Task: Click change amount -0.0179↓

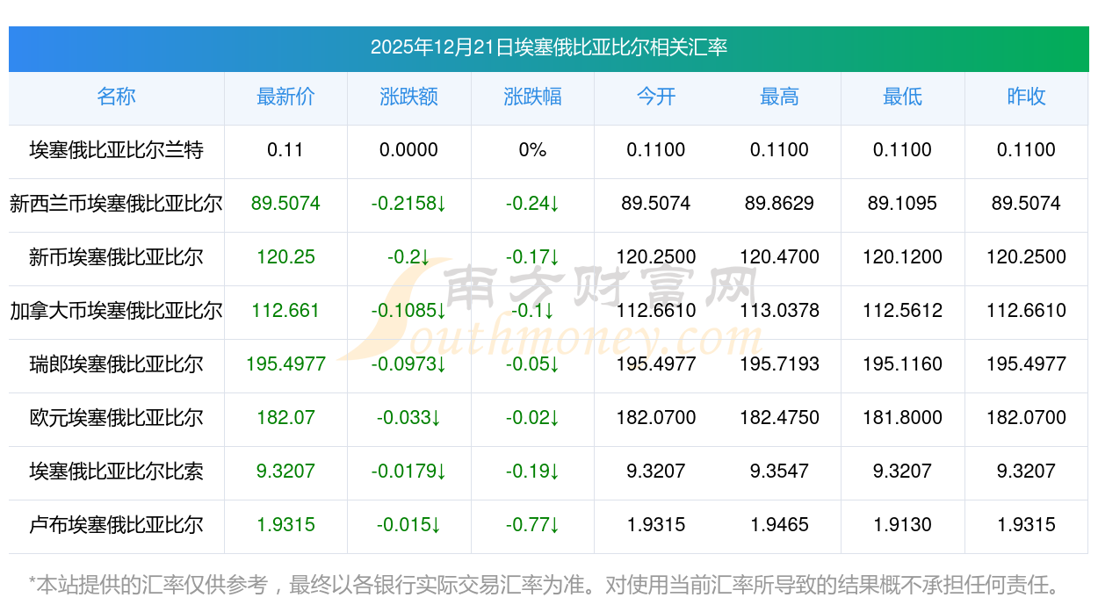Action: click(408, 472)
